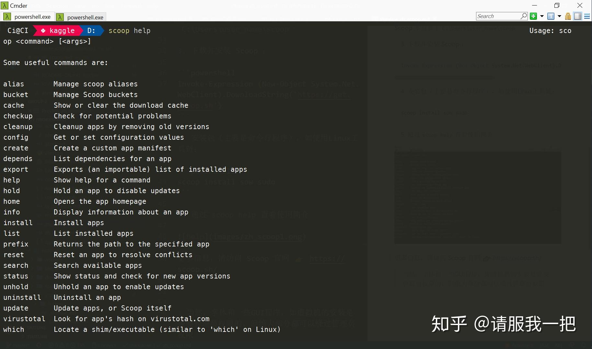Open the dropdown arrow next to the new console button
The image size is (592, 349).
(542, 16)
